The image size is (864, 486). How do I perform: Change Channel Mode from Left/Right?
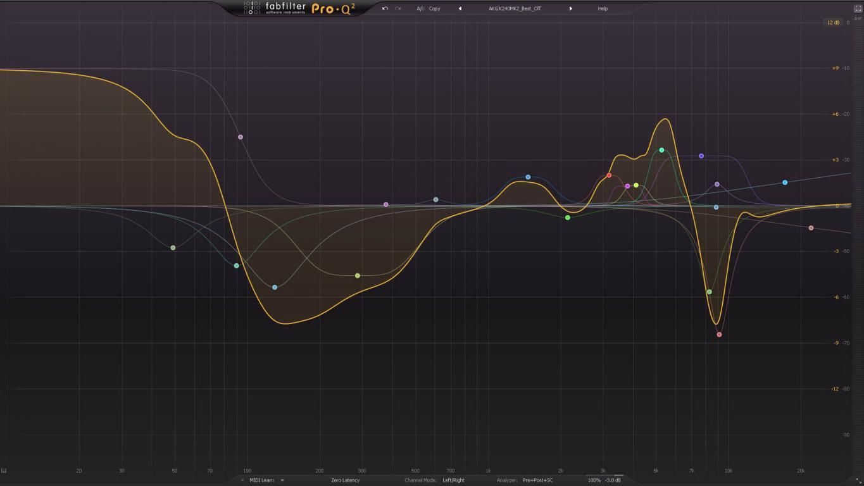453,480
